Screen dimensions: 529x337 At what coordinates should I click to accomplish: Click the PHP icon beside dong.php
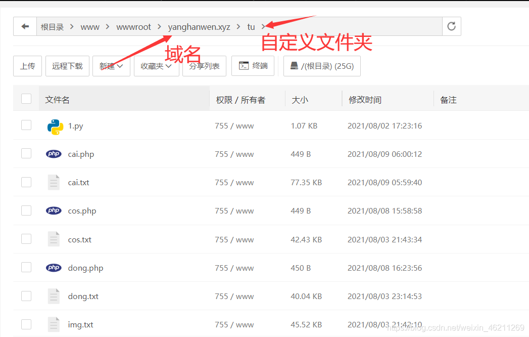click(54, 267)
